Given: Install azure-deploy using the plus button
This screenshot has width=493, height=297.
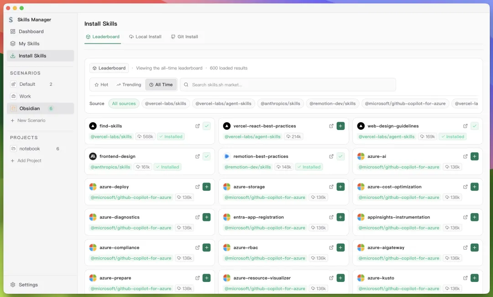Looking at the screenshot, I should pyautogui.click(x=207, y=187).
